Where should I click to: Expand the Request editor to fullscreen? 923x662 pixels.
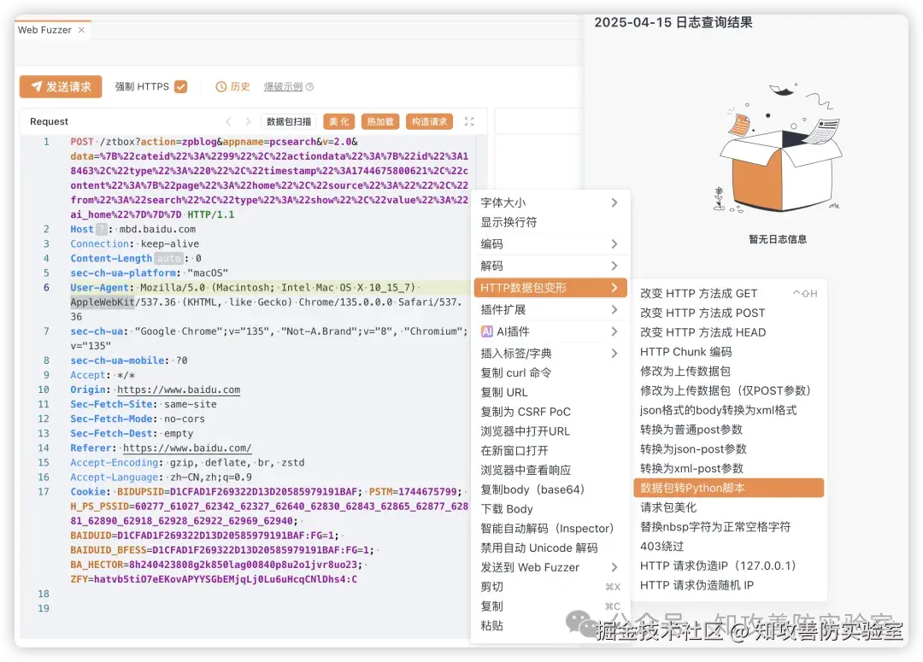click(x=469, y=121)
